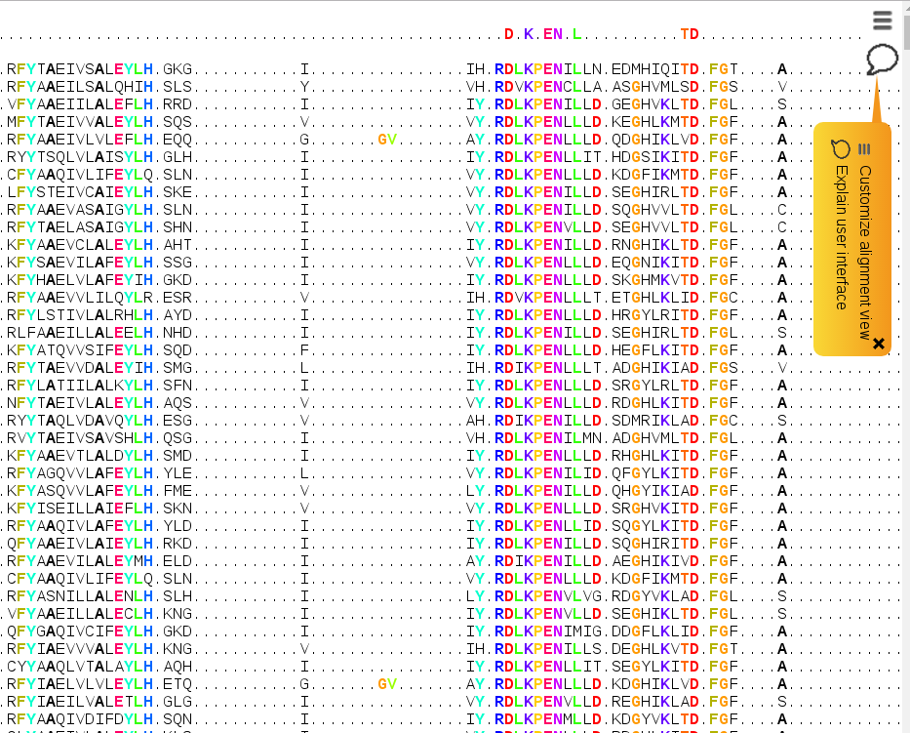Select sequence segment "RFYAAQIVLAFEYLH"
910x733 pixels.
80,526
